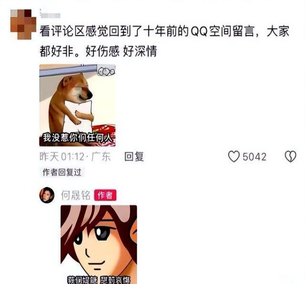Tap the 作者回复过 tag

point(62,172)
